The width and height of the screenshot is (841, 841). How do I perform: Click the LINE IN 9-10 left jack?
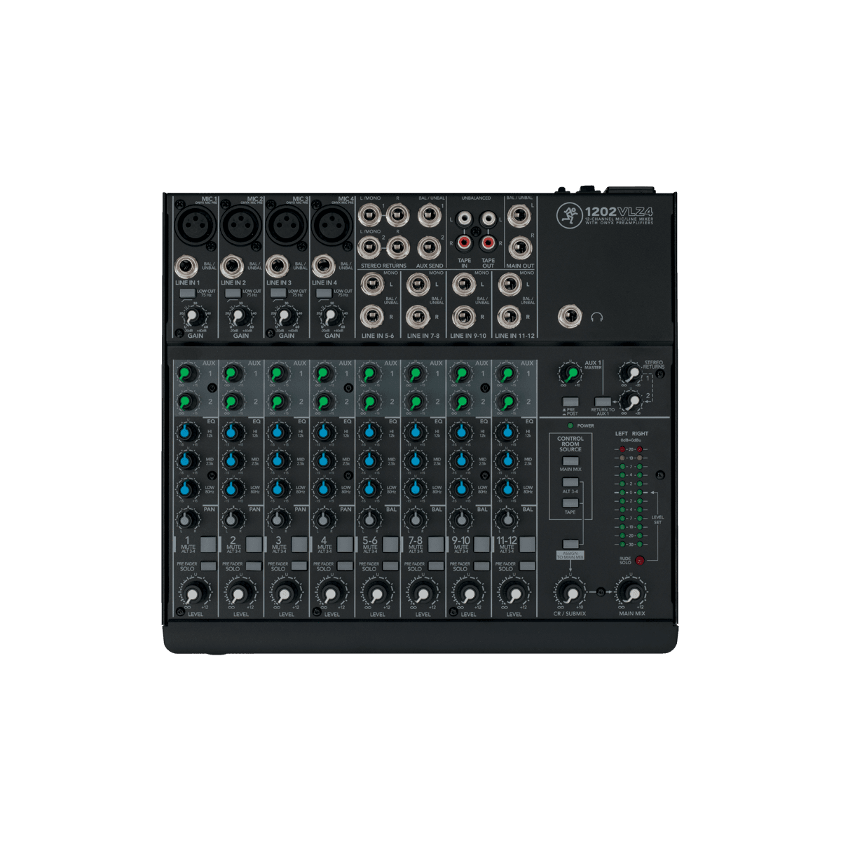coord(463,285)
